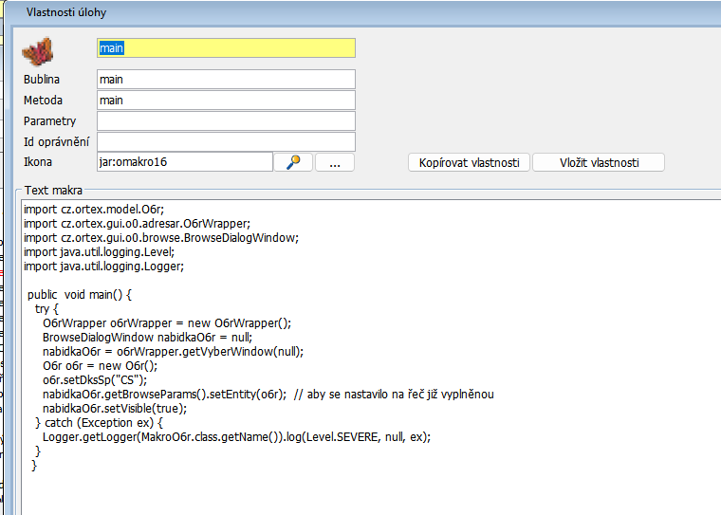Focus the yellow task name field

226,47
